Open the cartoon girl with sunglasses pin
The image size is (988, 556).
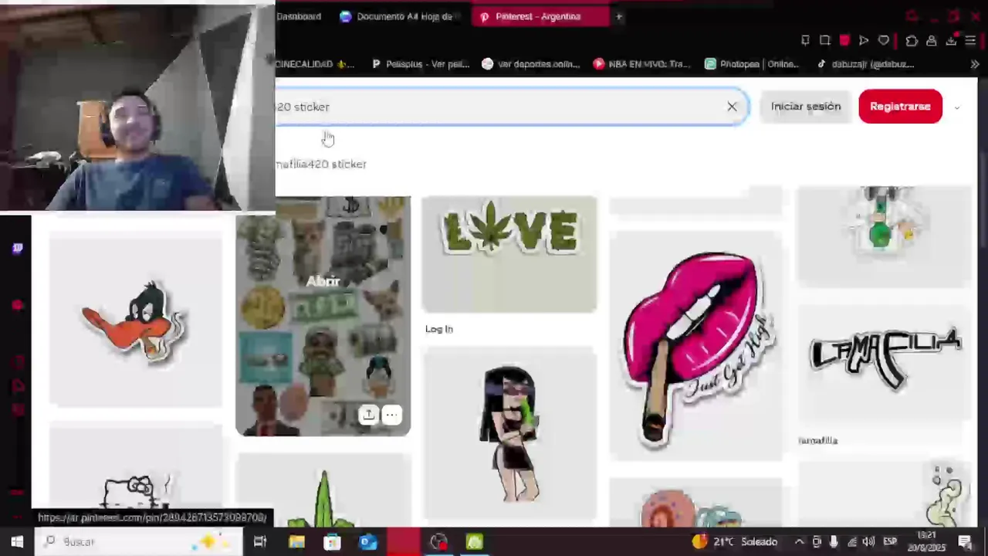coord(509,434)
